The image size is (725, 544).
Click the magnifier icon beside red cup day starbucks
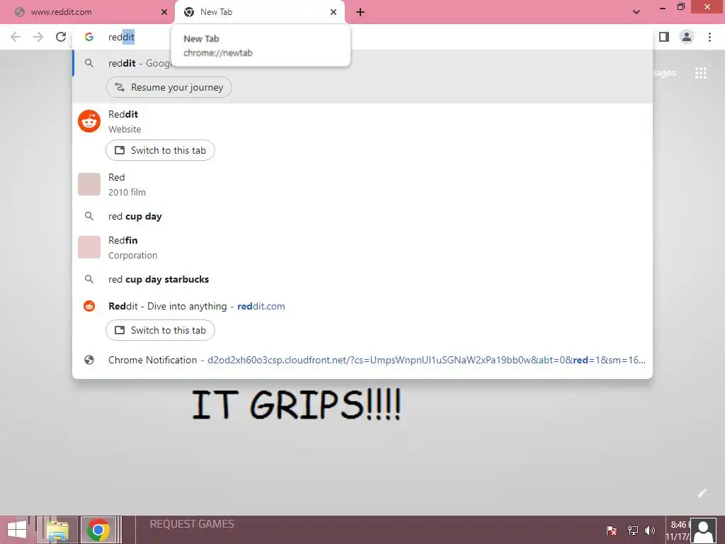tap(89, 279)
